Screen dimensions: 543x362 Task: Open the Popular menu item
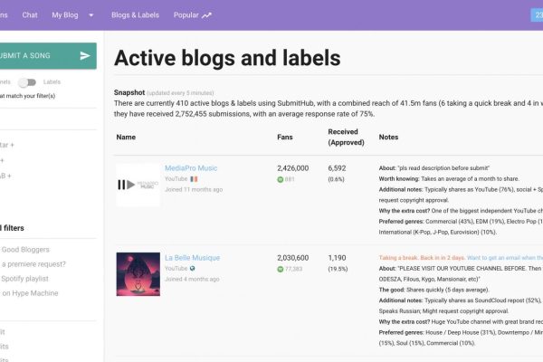(x=186, y=14)
